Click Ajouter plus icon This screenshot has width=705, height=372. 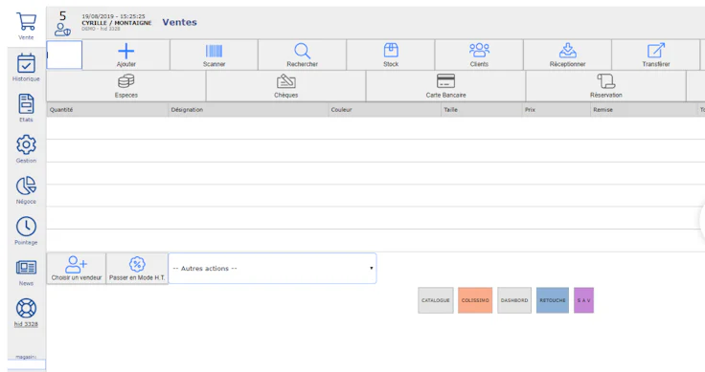point(125,51)
